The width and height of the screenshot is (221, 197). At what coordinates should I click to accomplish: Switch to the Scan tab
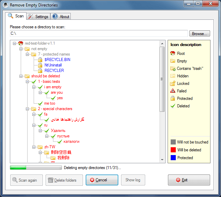16,16
